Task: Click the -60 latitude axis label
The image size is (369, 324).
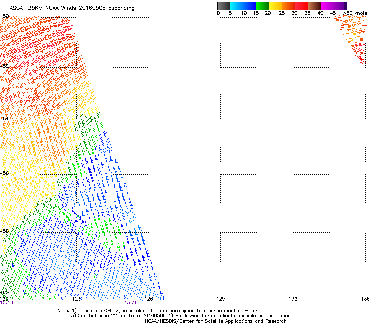Action: coord(4,292)
